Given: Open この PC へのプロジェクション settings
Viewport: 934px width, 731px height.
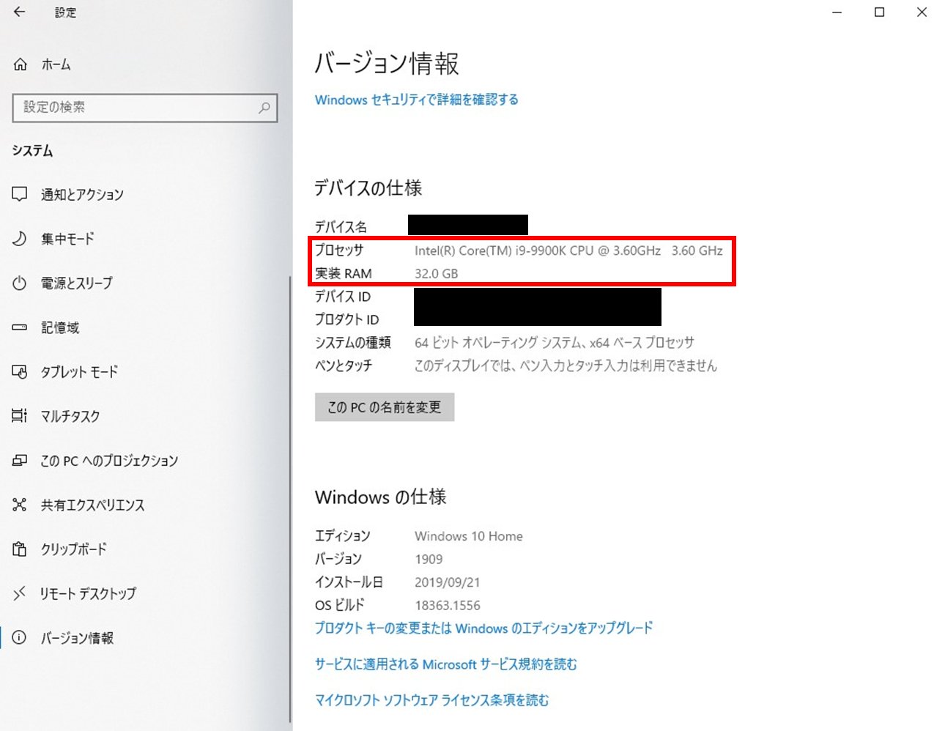Looking at the screenshot, I should 109,461.
